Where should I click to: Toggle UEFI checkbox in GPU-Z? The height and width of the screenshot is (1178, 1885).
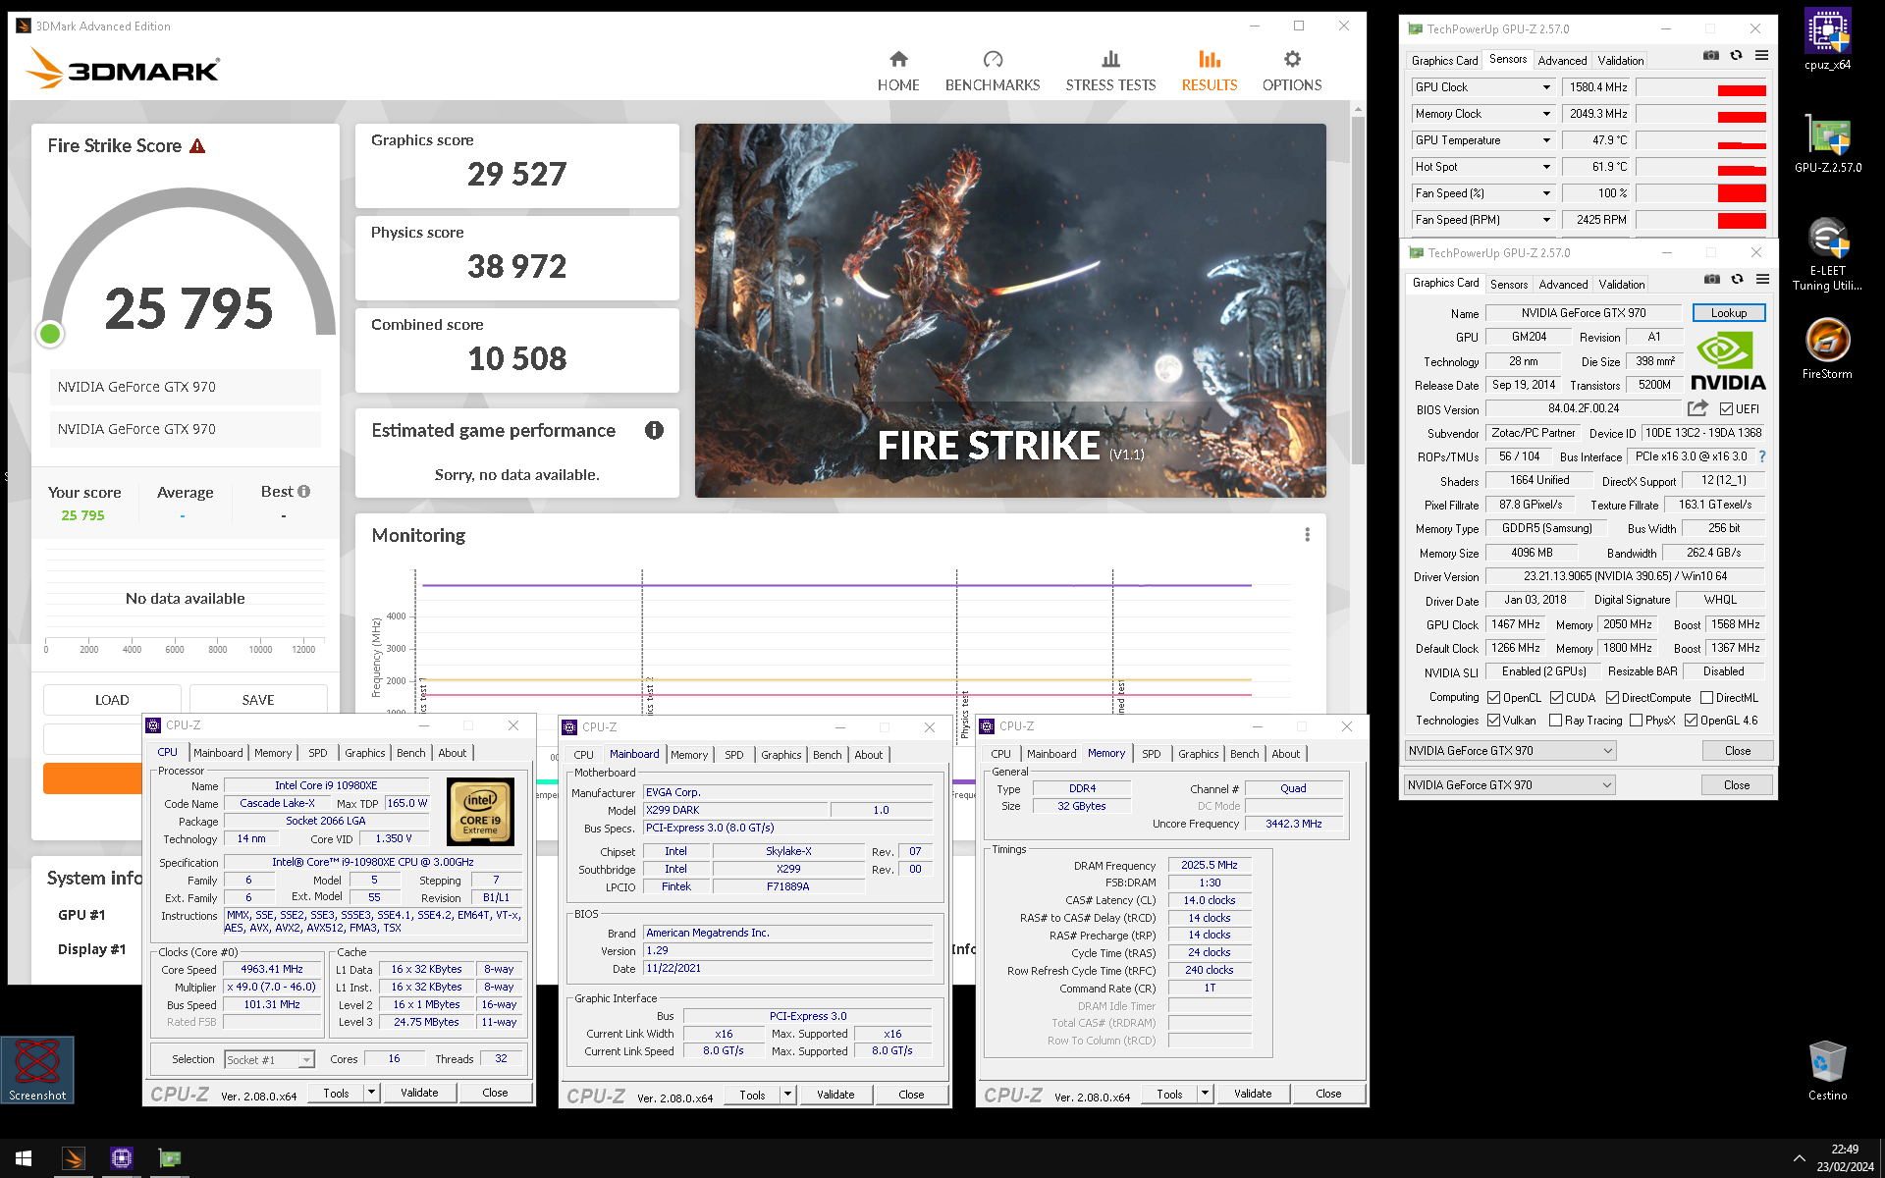(1726, 409)
